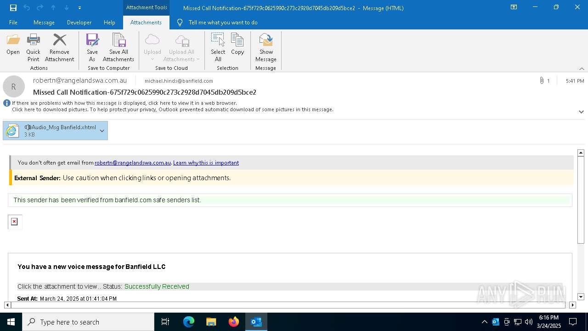
Task: Collapse the ribbon with the chevron
Action: tap(582, 68)
